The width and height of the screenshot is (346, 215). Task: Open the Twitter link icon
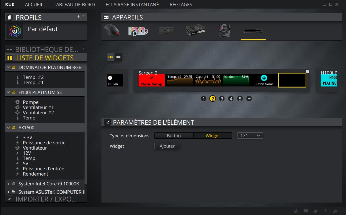[x=316, y=211]
